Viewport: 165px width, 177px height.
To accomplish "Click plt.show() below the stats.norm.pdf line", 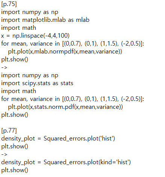I will point(15,115).
